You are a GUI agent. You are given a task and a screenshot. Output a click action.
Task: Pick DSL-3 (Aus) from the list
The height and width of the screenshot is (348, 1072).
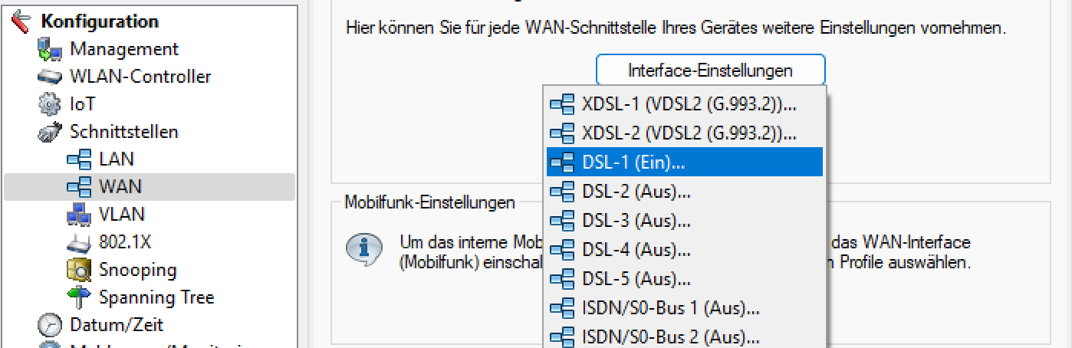pyautogui.click(x=635, y=221)
